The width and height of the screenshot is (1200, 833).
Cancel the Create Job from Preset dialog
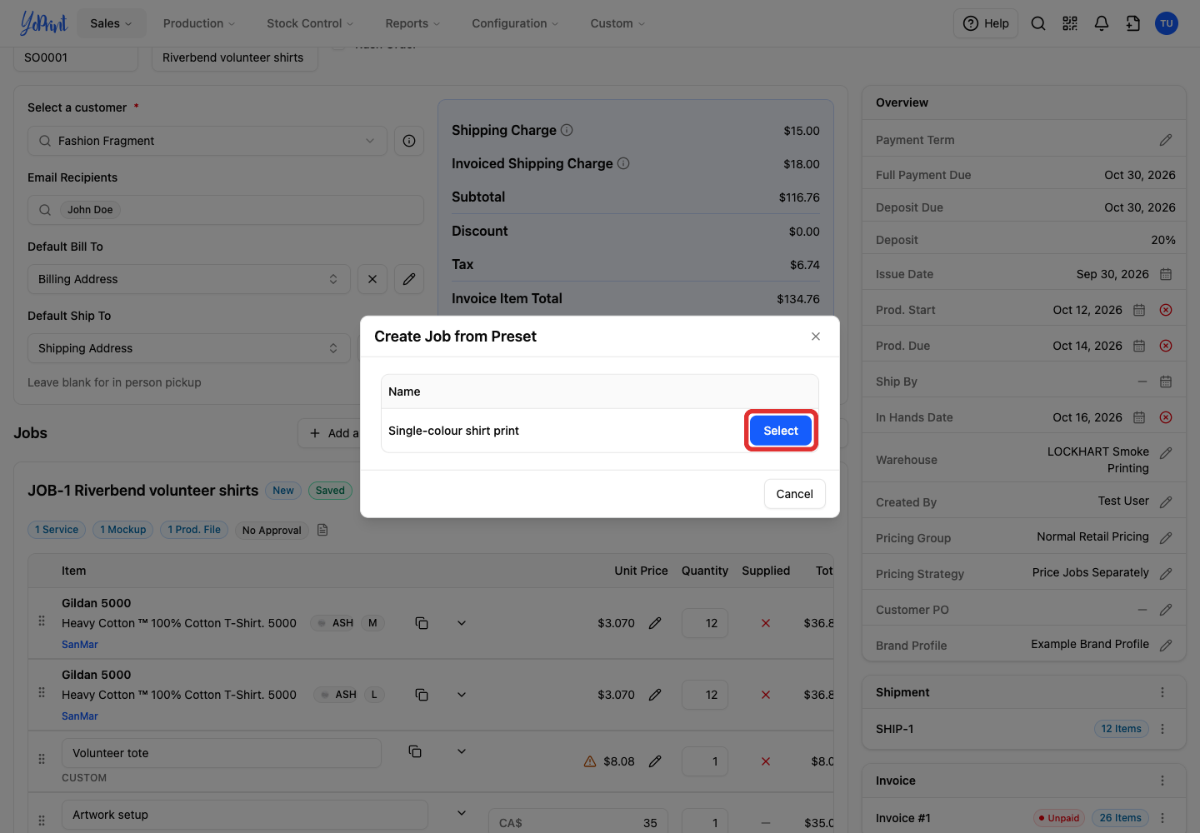click(x=794, y=494)
